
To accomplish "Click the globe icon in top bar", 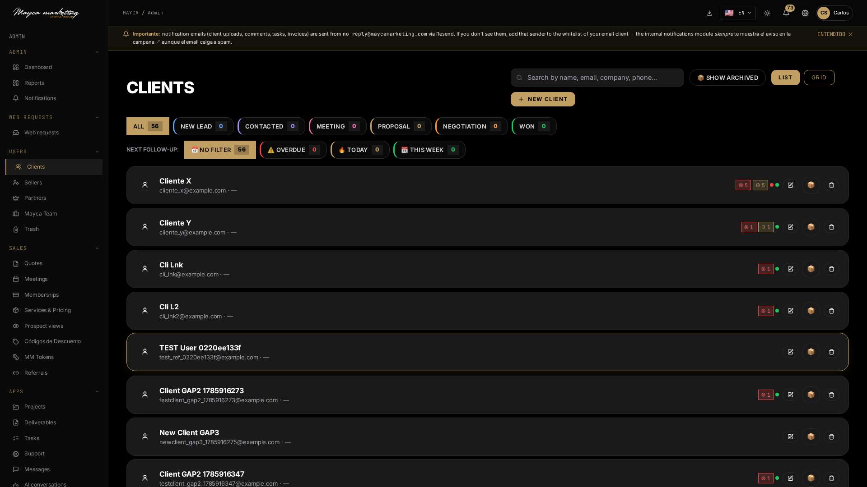I will pyautogui.click(x=805, y=13).
